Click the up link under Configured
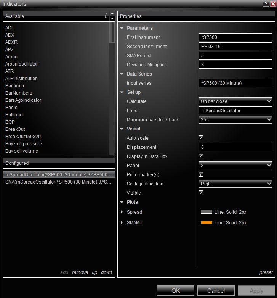 coord(94,272)
